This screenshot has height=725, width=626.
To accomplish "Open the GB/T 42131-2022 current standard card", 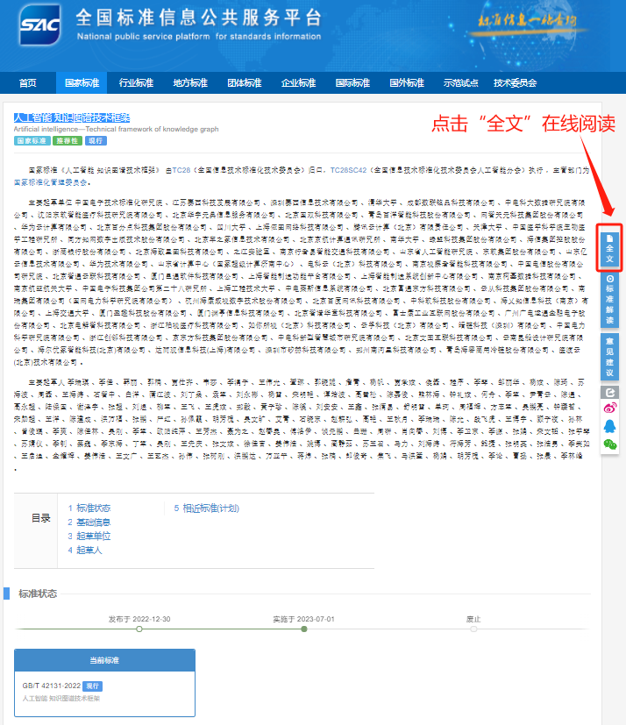I will (x=104, y=685).
